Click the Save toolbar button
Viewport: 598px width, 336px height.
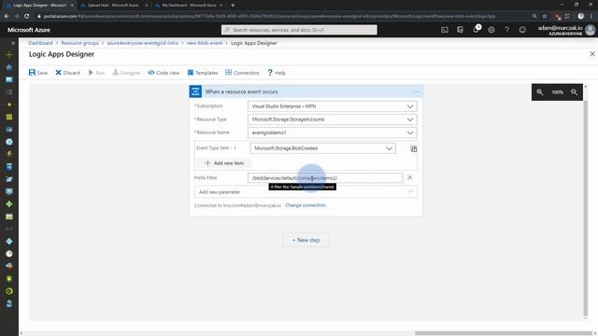[38, 73]
